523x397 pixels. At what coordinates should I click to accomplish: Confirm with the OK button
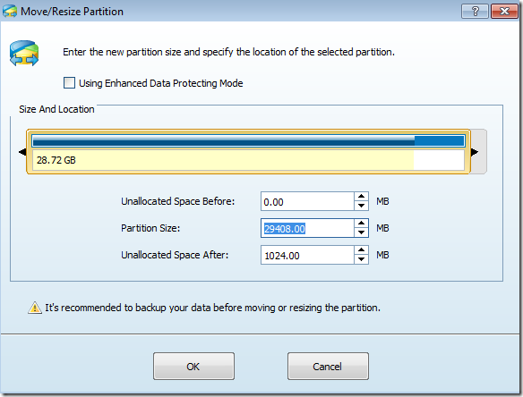193,367
